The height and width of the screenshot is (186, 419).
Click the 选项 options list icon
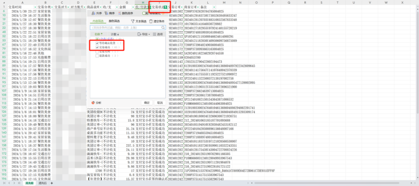pyautogui.click(x=154, y=34)
